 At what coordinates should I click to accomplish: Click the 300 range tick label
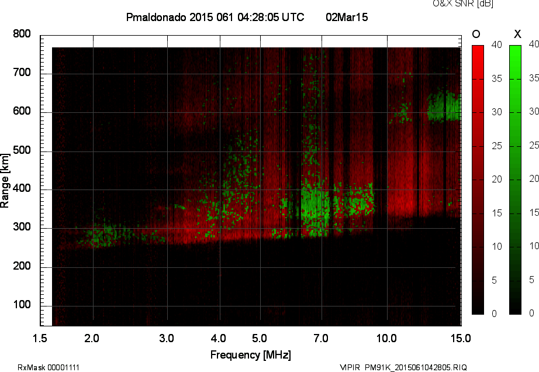(22, 227)
